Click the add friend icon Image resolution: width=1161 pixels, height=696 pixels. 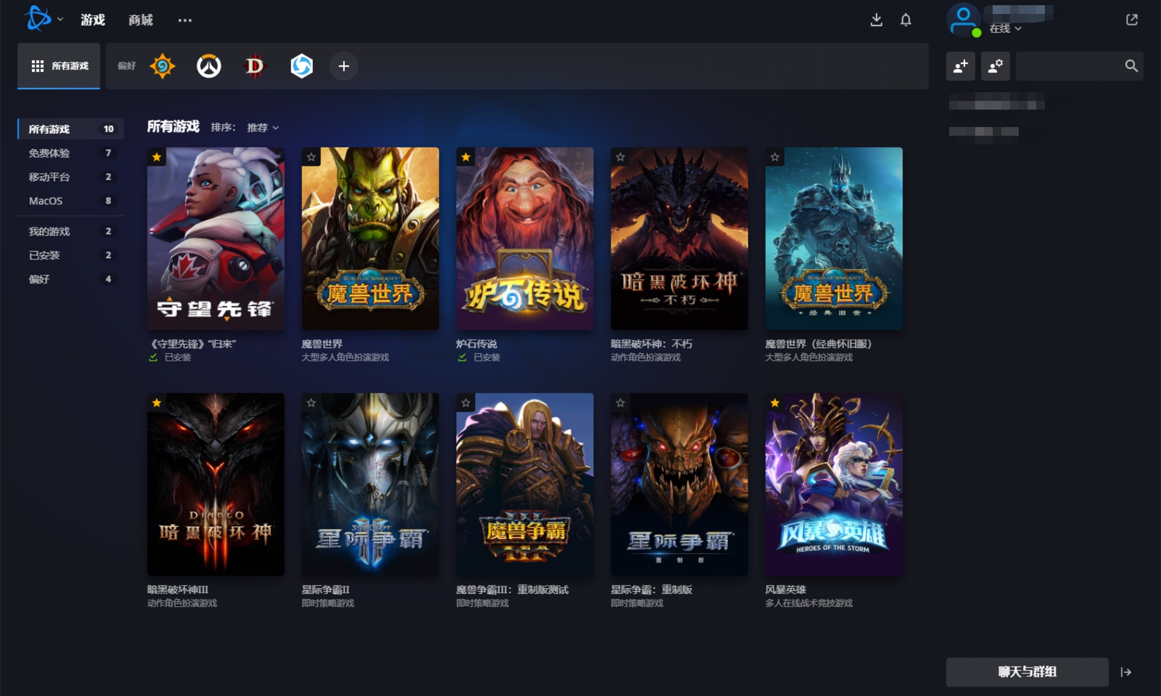pyautogui.click(x=961, y=66)
